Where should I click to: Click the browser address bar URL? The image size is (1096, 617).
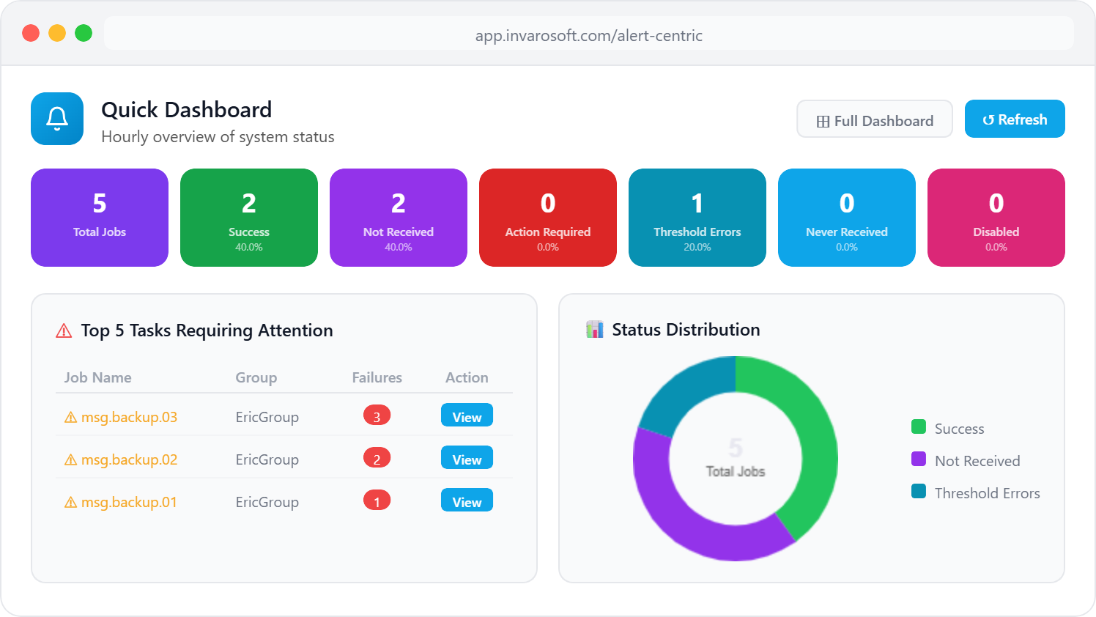point(589,35)
